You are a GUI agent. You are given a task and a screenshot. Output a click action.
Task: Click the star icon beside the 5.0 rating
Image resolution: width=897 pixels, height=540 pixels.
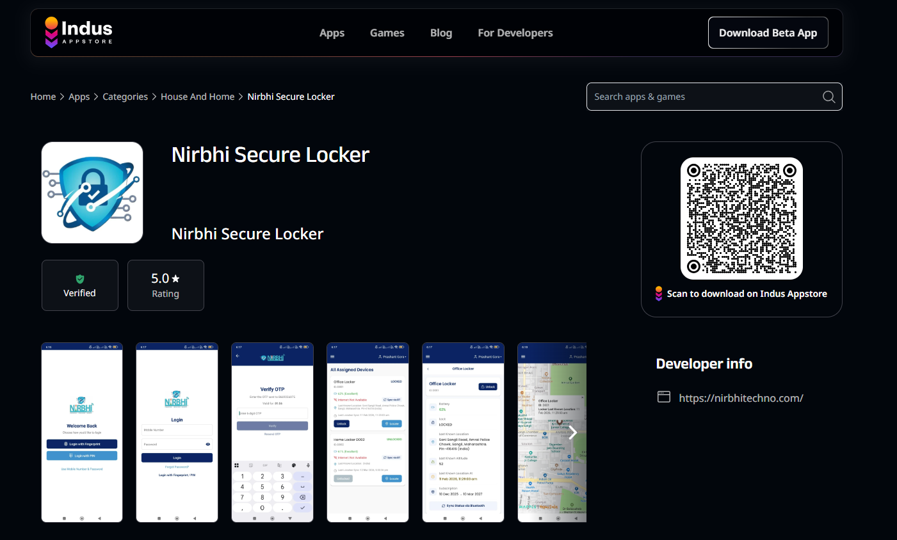pos(175,278)
